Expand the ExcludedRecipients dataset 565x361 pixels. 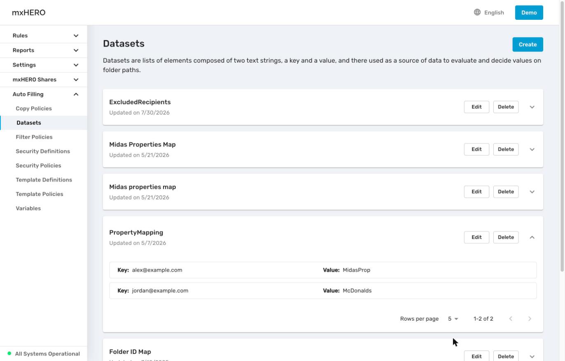click(532, 107)
